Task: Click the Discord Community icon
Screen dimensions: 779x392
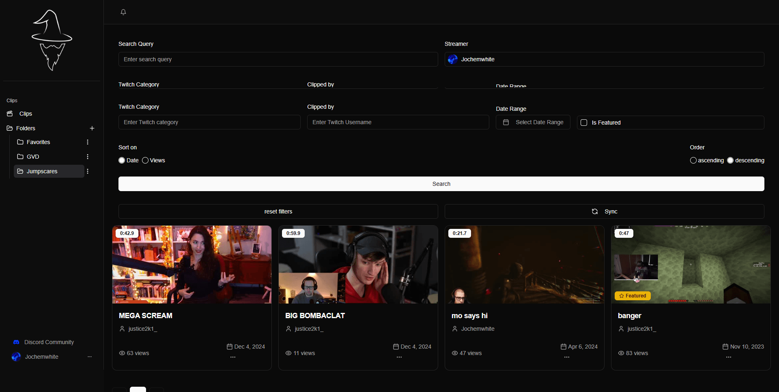Action: (x=16, y=342)
